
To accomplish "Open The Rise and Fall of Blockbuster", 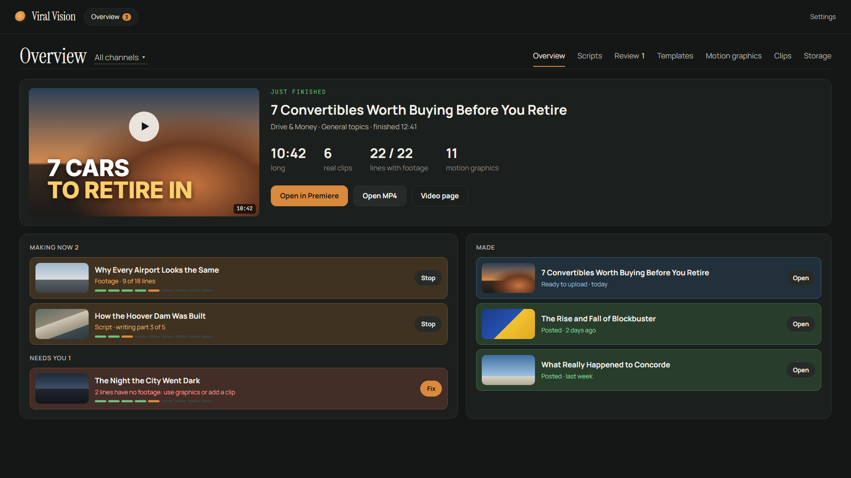I will click(x=800, y=324).
